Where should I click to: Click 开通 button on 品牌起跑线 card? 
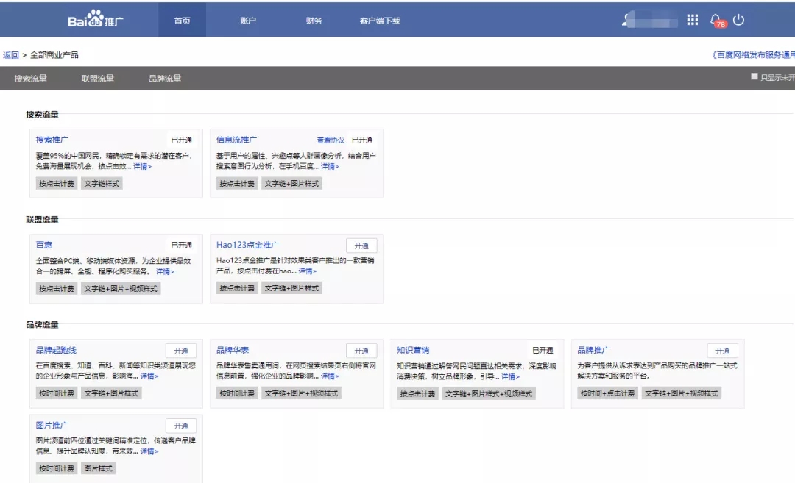point(181,351)
